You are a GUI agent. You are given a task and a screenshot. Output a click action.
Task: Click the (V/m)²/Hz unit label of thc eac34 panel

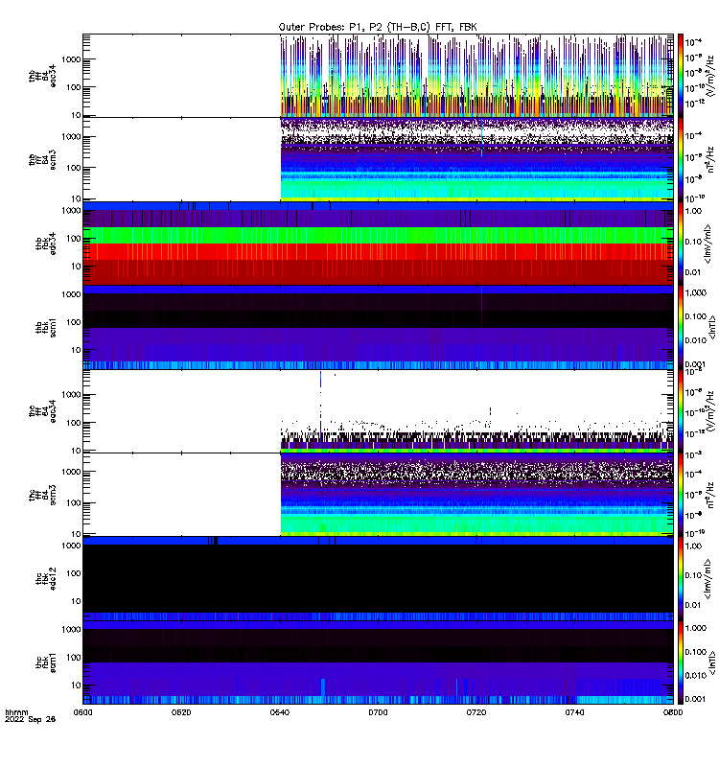tap(710, 411)
